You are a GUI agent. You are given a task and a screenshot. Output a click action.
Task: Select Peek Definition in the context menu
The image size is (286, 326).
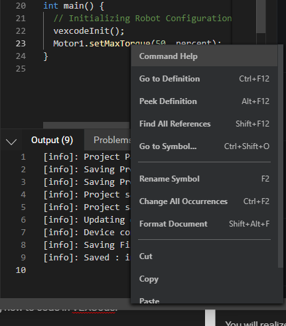204,101
